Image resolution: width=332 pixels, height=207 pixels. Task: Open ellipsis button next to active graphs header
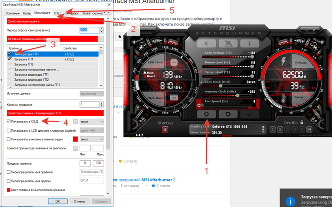(101, 39)
